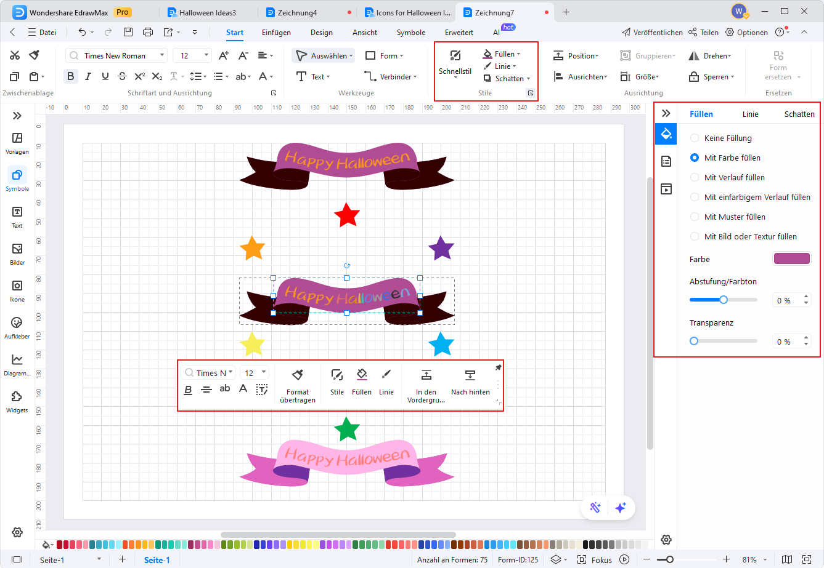Open the Aufkleber sticker panel

click(x=17, y=327)
